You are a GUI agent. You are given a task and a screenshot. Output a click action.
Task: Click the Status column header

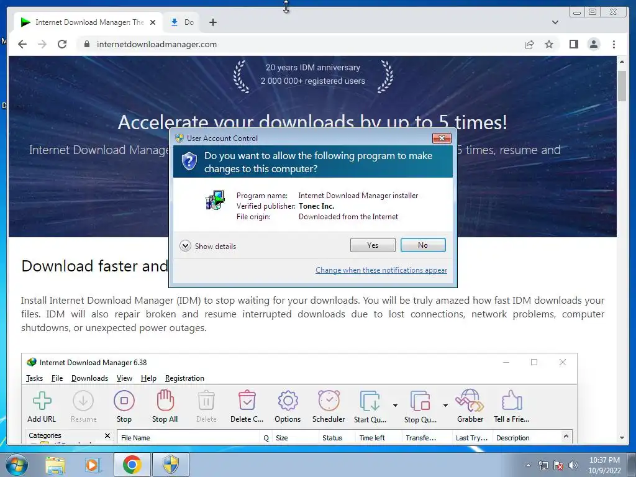click(x=337, y=438)
